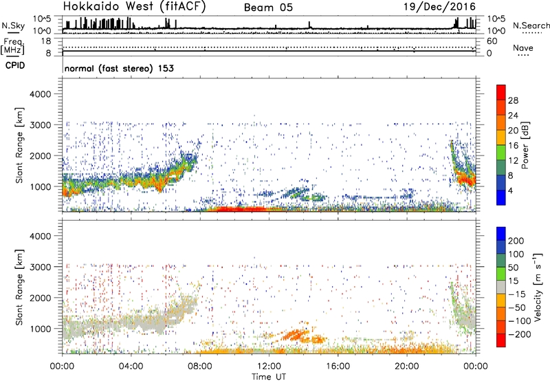Click the "Power [dB]" colorbar title
This screenshot has height=381, width=550.
525,145
